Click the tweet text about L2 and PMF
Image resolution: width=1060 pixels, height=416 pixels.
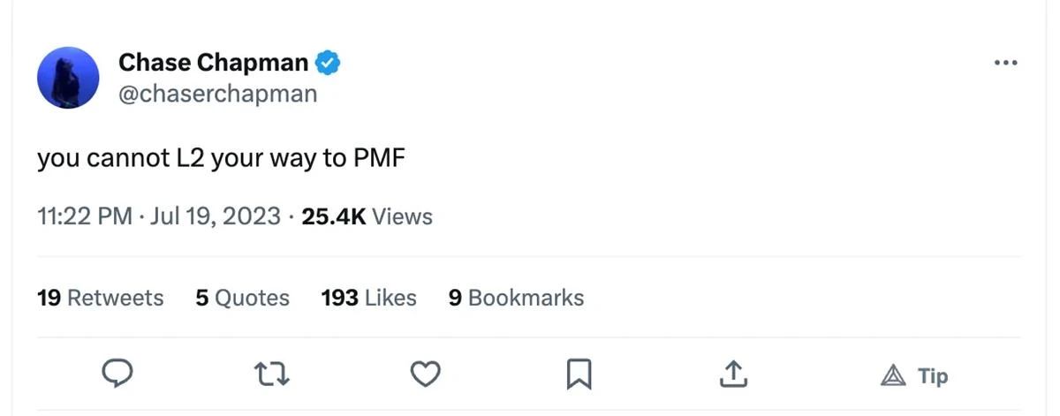click(220, 159)
